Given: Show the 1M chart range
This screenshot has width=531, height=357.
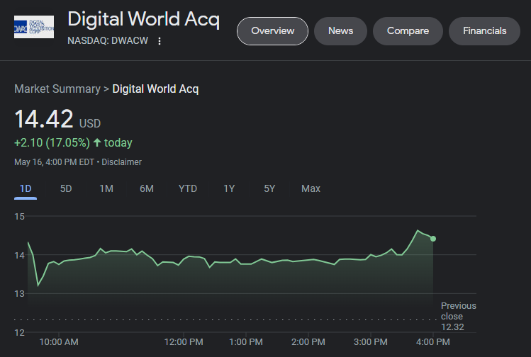Looking at the screenshot, I should click(x=106, y=188).
